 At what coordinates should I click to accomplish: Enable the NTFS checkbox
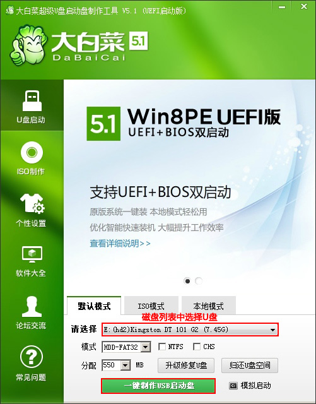[x=162, y=347]
